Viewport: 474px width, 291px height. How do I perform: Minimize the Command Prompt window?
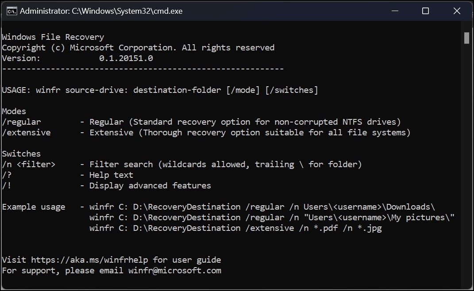[x=394, y=11]
